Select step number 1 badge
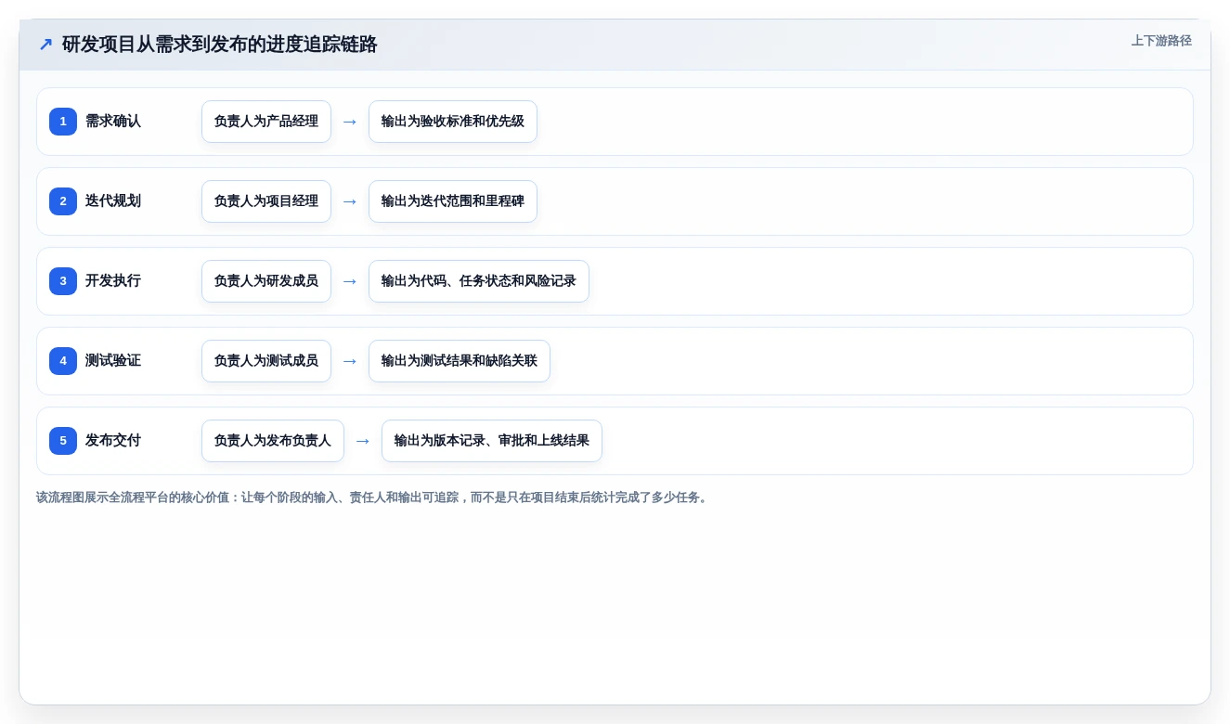The width and height of the screenshot is (1230, 724). click(63, 122)
